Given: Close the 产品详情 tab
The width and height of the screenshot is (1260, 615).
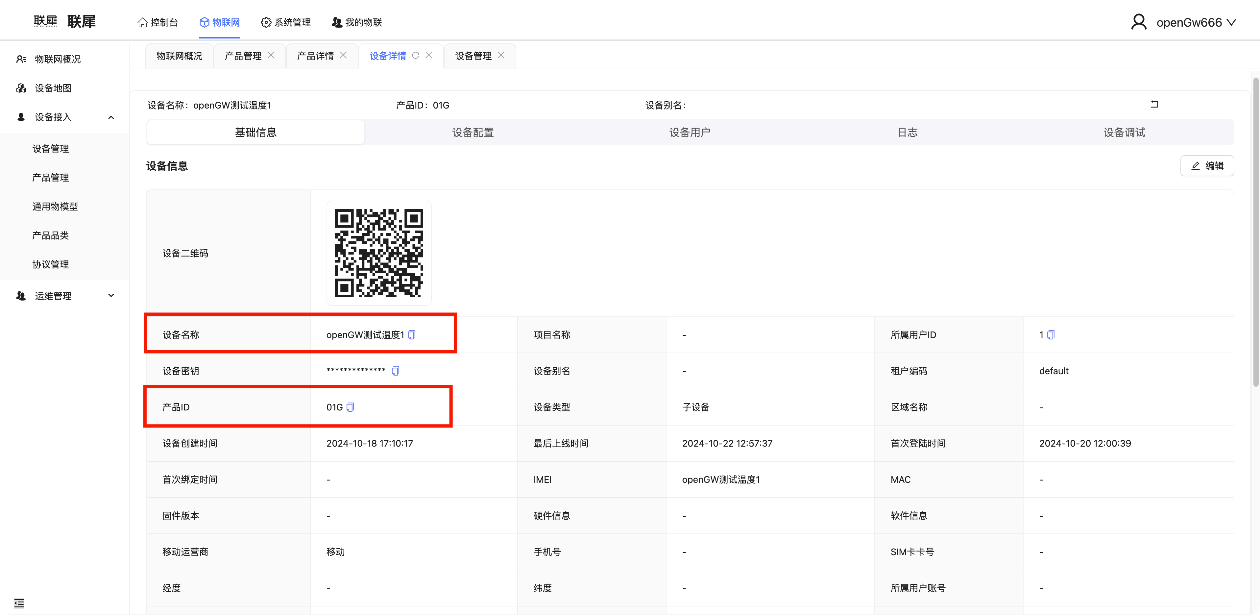Looking at the screenshot, I should (343, 55).
